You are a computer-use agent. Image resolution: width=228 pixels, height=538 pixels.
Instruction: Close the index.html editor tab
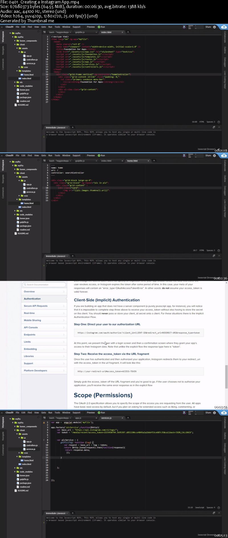pyautogui.click(x=122, y=32)
